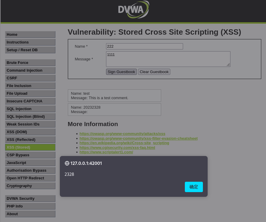Image resolution: width=266 pixels, height=222 pixels.
Task: Follow OWASP xss-filter-evasion-cheatsheet link
Action: tap(138, 139)
